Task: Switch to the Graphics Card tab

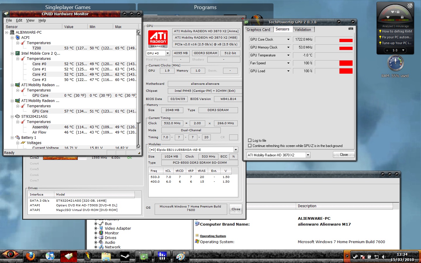Action: point(258,30)
